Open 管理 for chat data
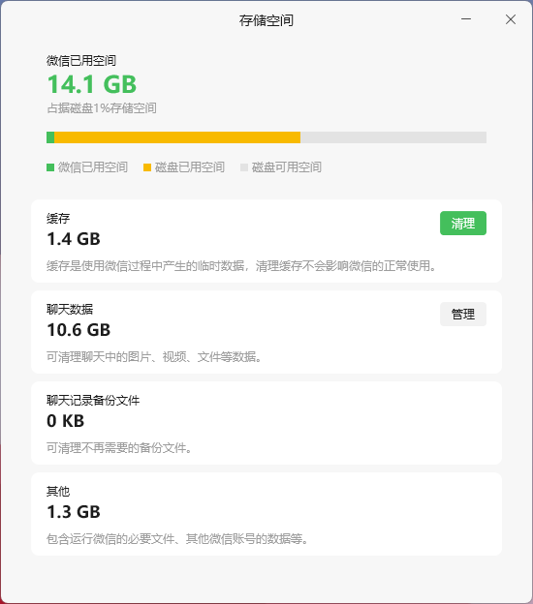The width and height of the screenshot is (533, 604). (x=463, y=314)
